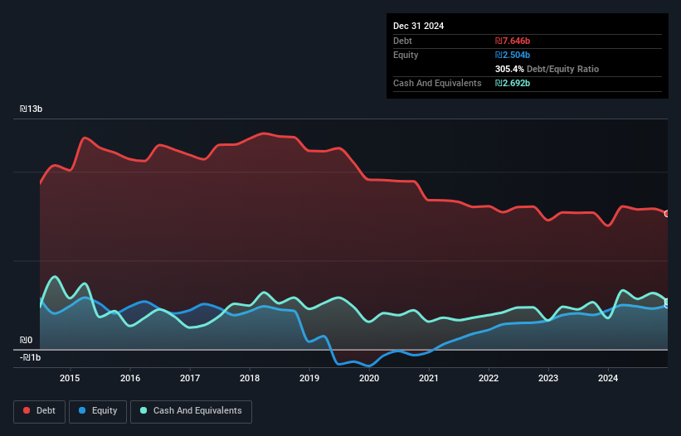The width and height of the screenshot is (681, 436).
Task: Click the red Debt endpoint marker
Action: 667,214
